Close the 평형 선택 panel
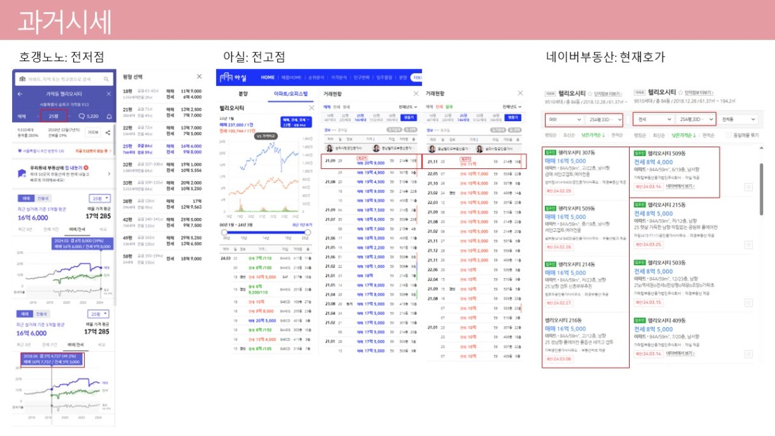This screenshot has width=775, height=436. [198, 76]
